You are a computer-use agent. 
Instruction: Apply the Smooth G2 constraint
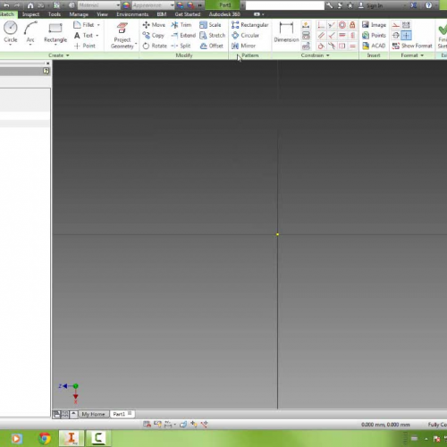(332, 46)
